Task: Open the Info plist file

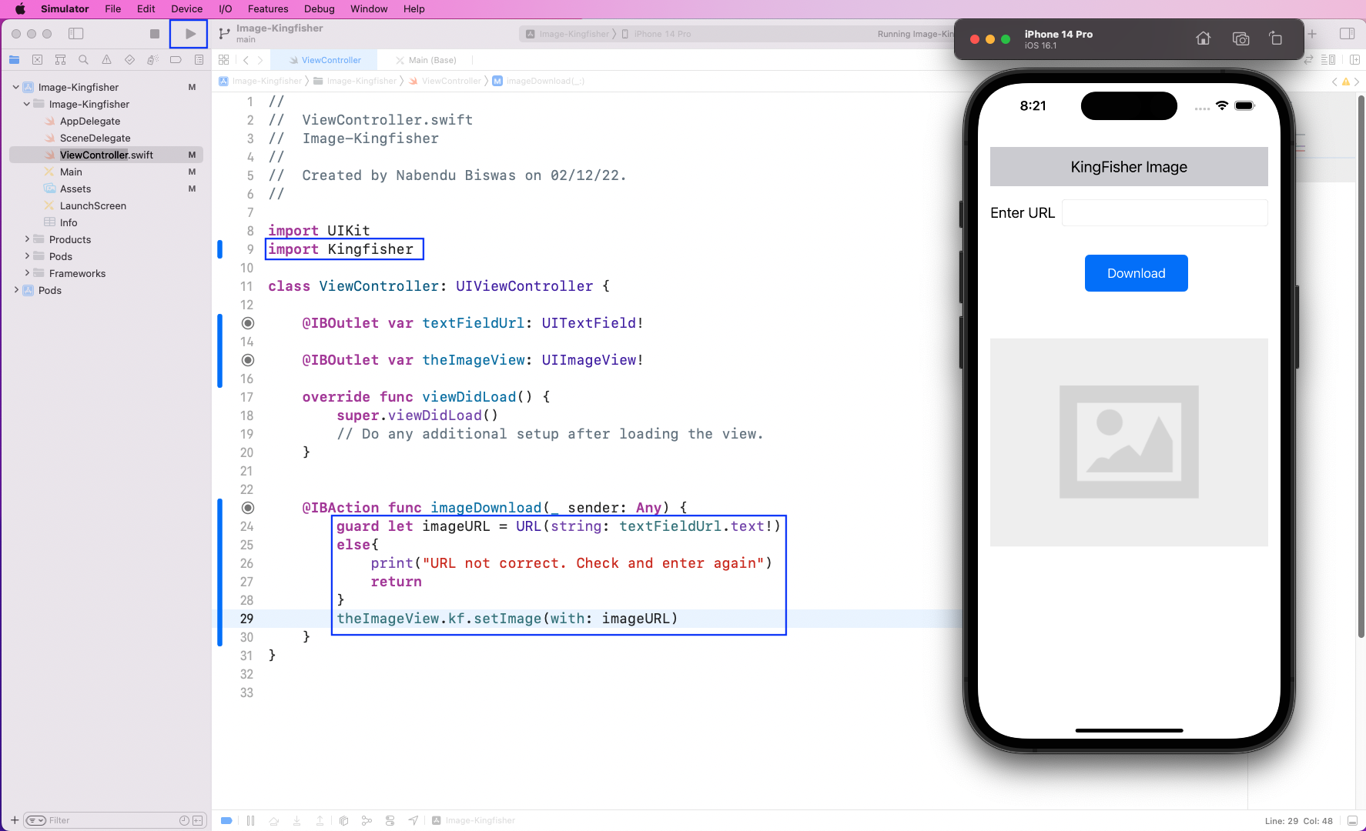Action: [x=69, y=222]
